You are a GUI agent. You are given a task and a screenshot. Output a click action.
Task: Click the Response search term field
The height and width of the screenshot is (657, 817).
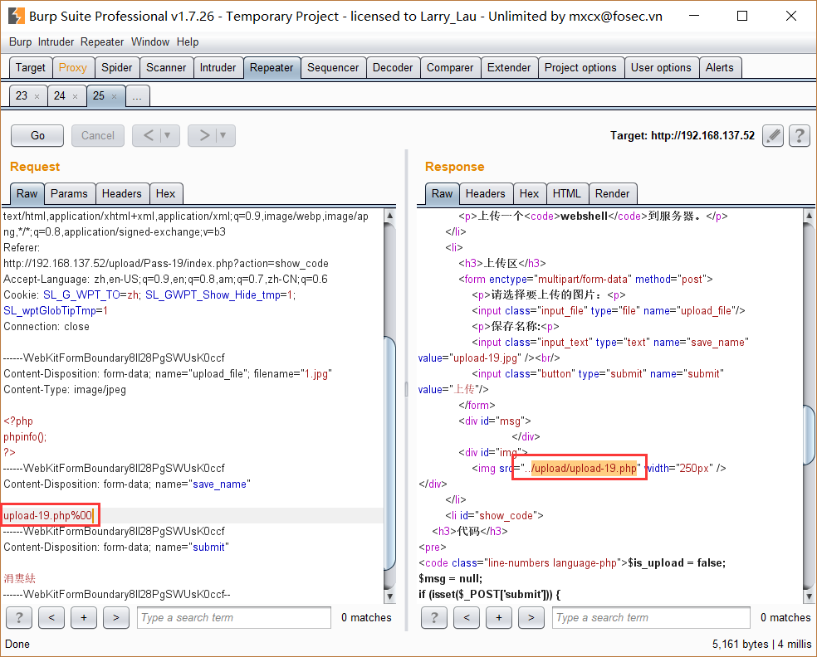click(x=651, y=618)
